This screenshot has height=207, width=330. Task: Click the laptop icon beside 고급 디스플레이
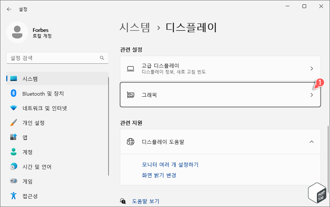pyautogui.click(x=131, y=69)
